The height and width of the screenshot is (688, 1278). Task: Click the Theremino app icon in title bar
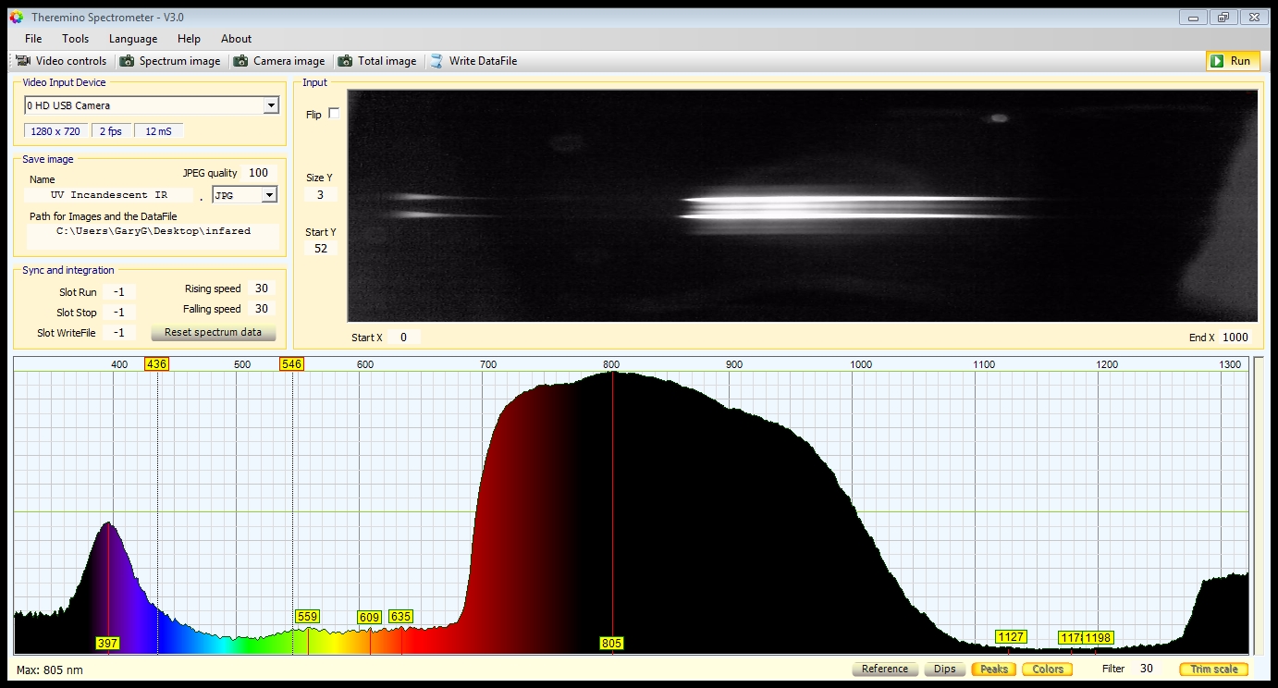16,17
